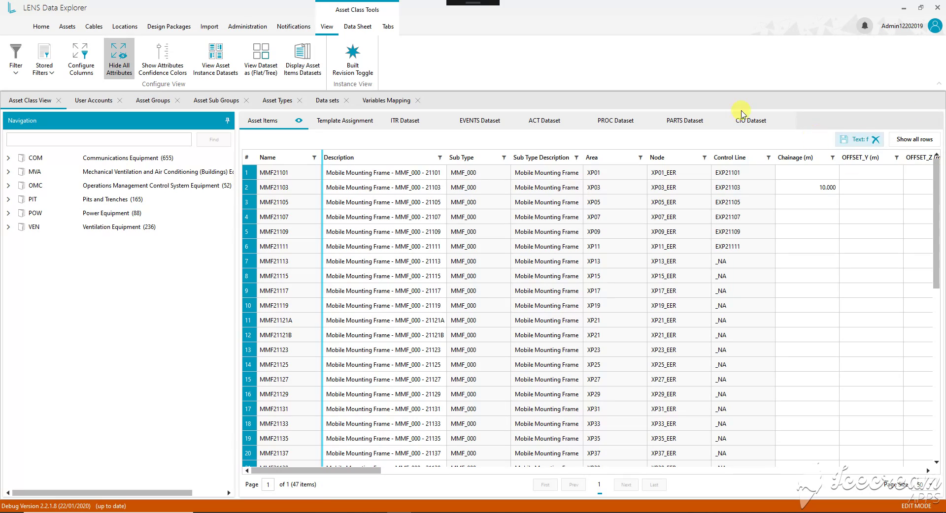Open the Configure Columns tool
Viewport: 946px width, 513px height.
pyautogui.click(x=81, y=59)
